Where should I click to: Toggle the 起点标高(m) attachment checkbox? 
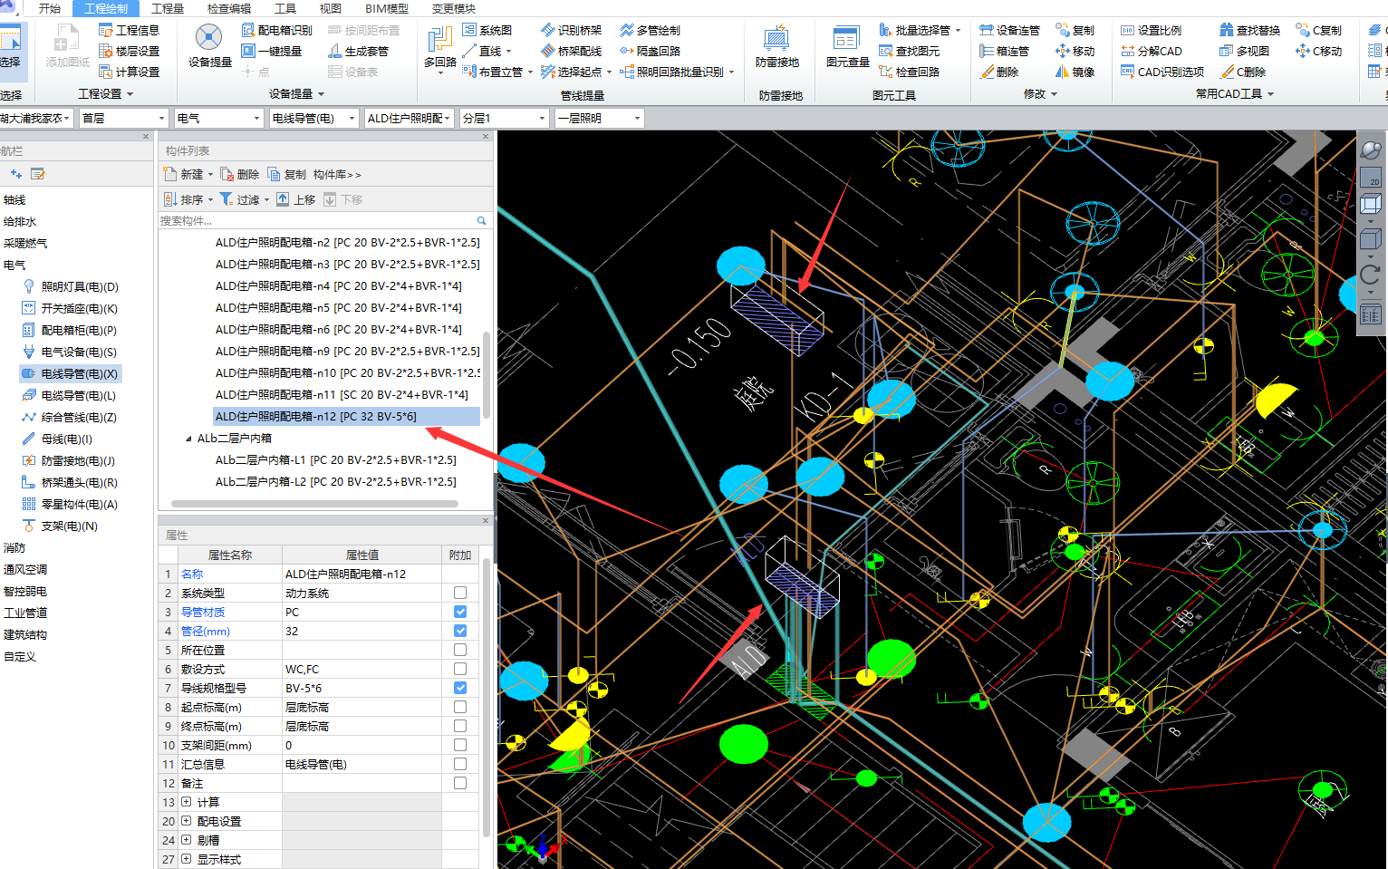click(x=460, y=707)
